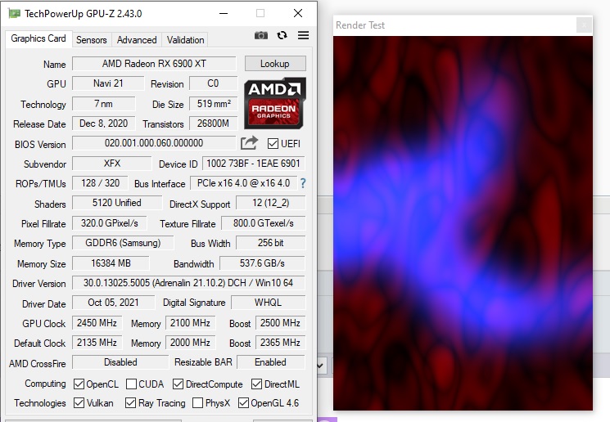Click the Resizable BAR value Enabled

click(271, 362)
